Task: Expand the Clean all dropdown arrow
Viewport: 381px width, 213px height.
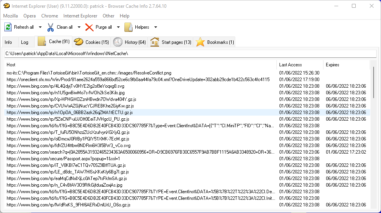Action: (79, 27)
